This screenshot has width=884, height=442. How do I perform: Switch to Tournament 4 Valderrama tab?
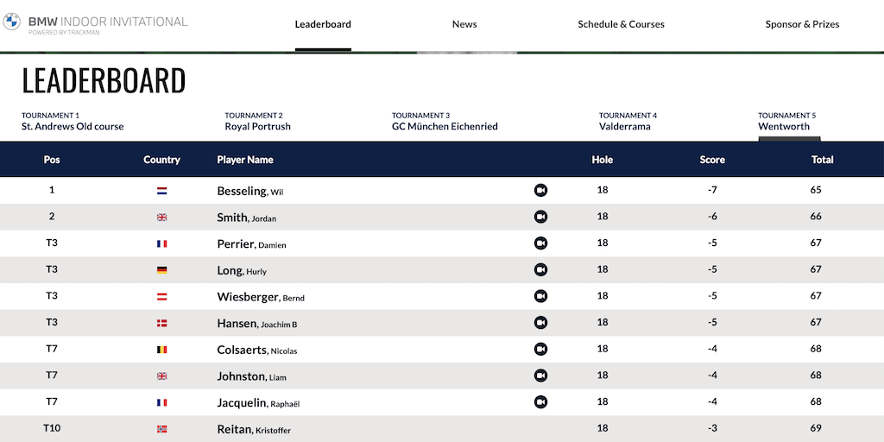(x=628, y=122)
